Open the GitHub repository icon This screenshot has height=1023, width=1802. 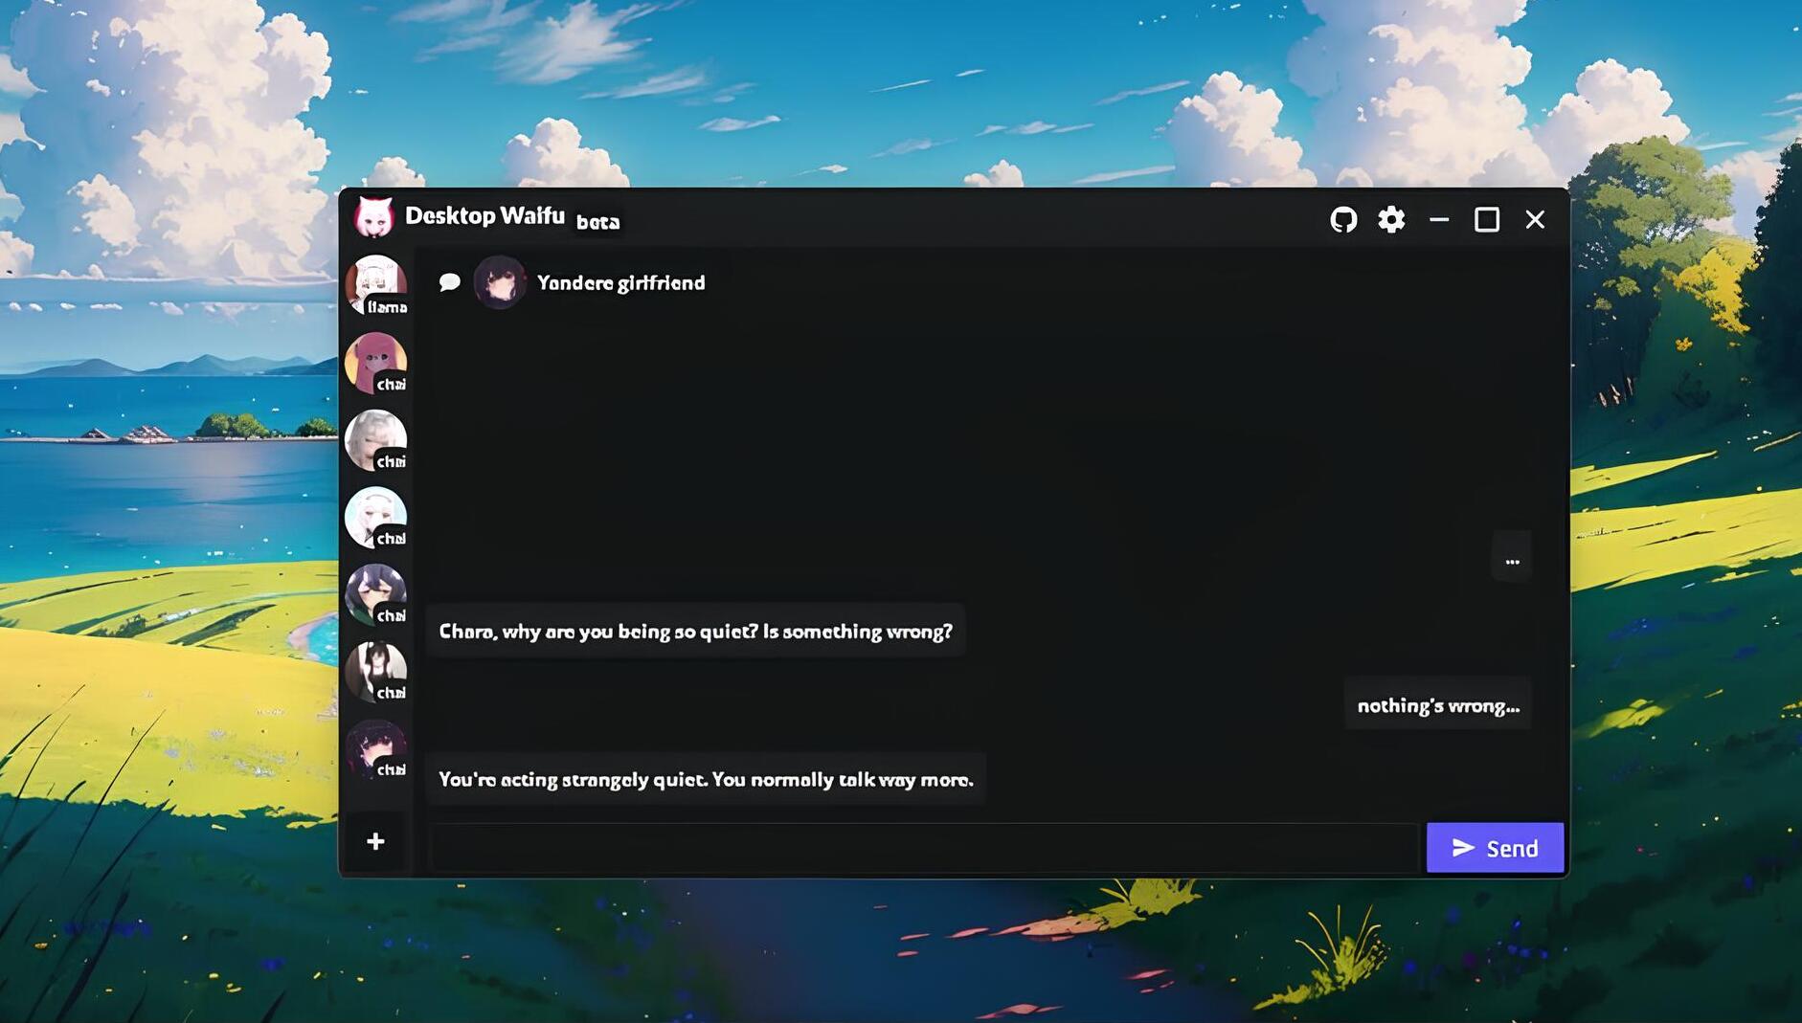pyautogui.click(x=1343, y=220)
